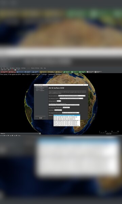The width and height of the screenshot is (122, 204).
Task: Open the 'You are in control of a' dropdown
Action: click(x=72, y=96)
